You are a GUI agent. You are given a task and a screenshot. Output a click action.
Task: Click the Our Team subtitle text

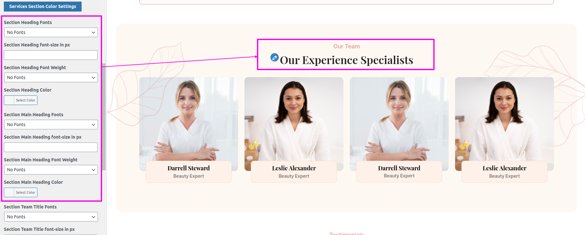coord(347,46)
